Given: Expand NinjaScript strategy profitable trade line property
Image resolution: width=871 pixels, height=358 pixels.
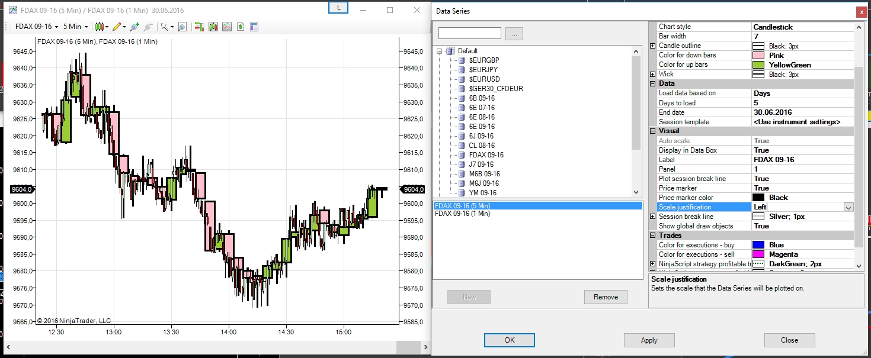Looking at the screenshot, I should tap(653, 264).
